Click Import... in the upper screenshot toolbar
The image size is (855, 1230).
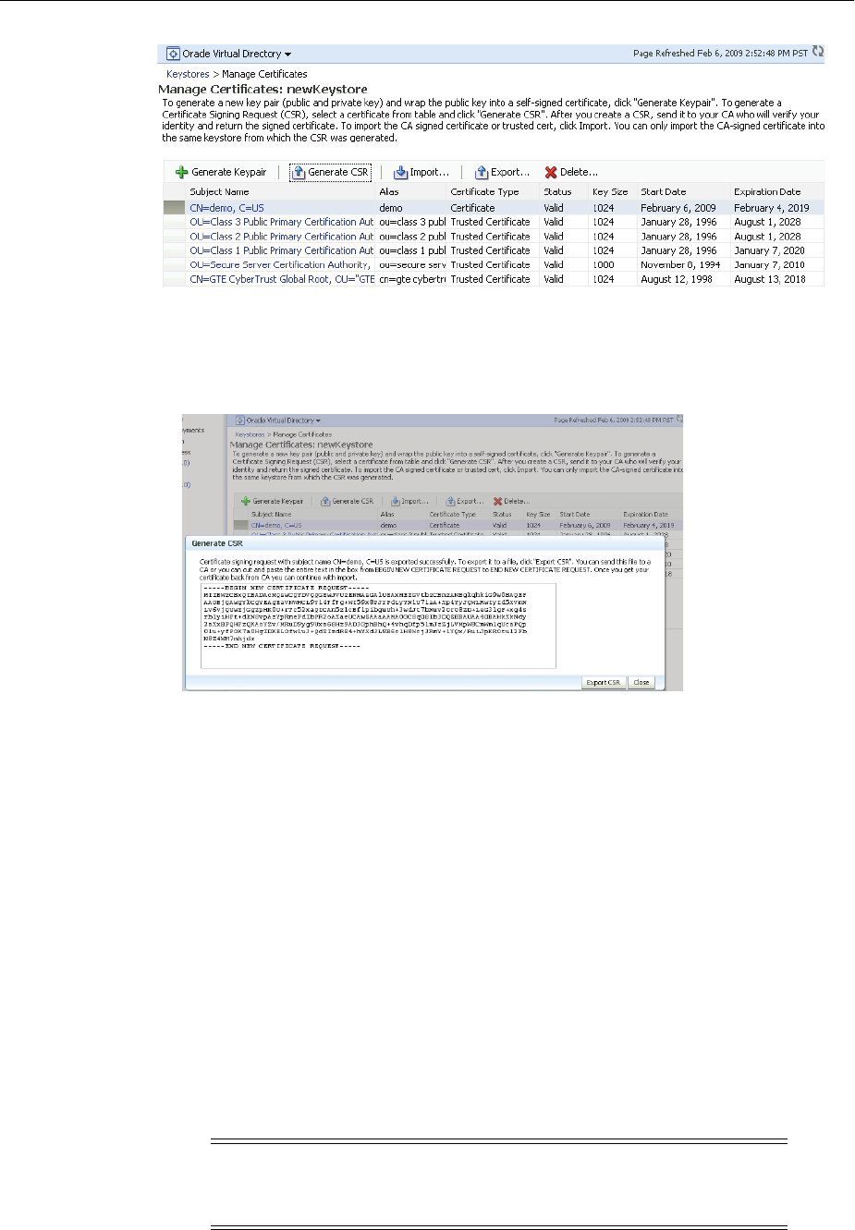tap(421, 172)
